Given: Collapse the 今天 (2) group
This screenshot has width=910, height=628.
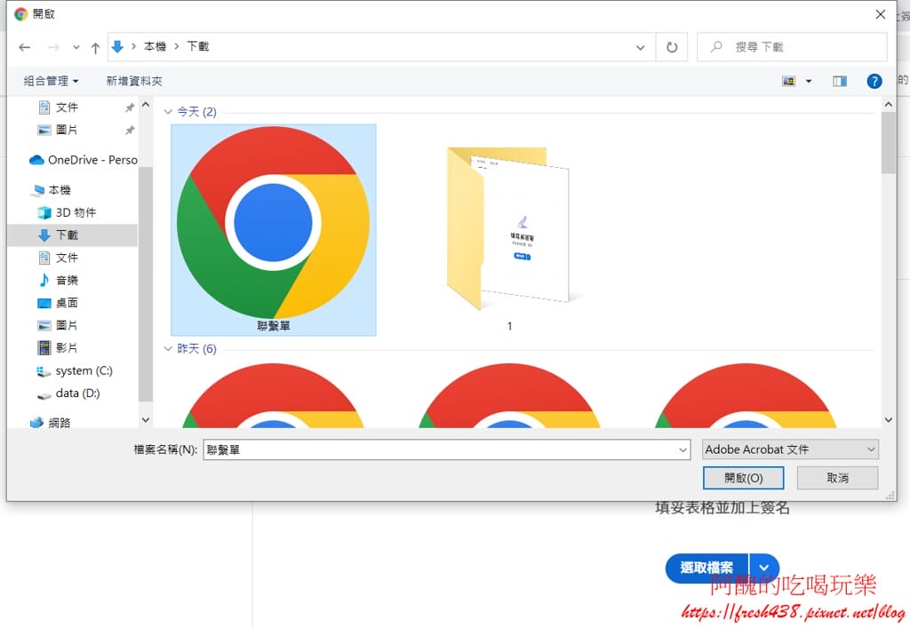Looking at the screenshot, I should 168,111.
